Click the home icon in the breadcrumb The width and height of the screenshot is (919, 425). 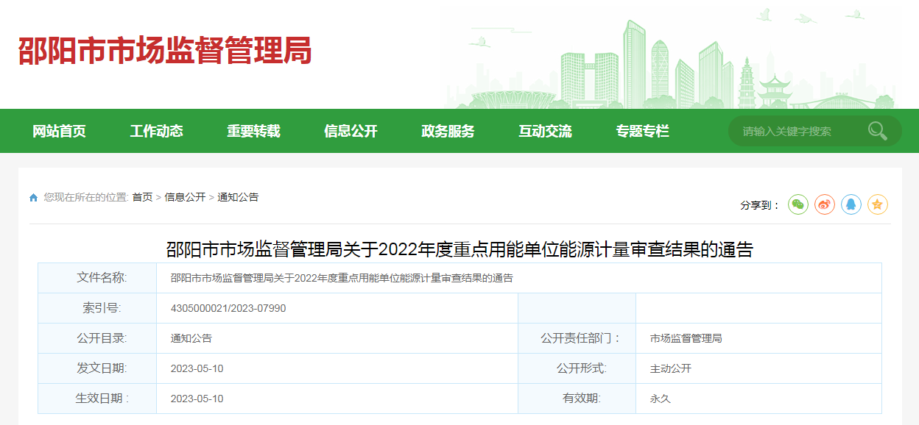(33, 198)
